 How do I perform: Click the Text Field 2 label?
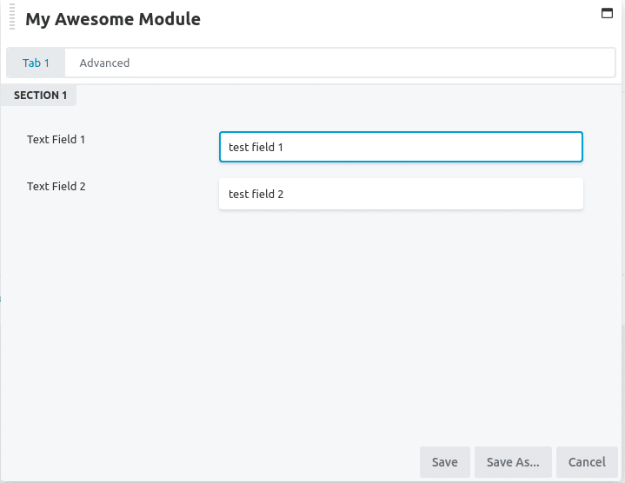point(57,187)
